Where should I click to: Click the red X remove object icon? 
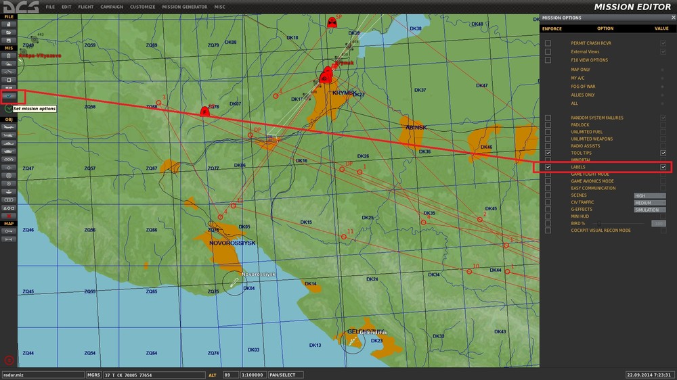point(9,216)
